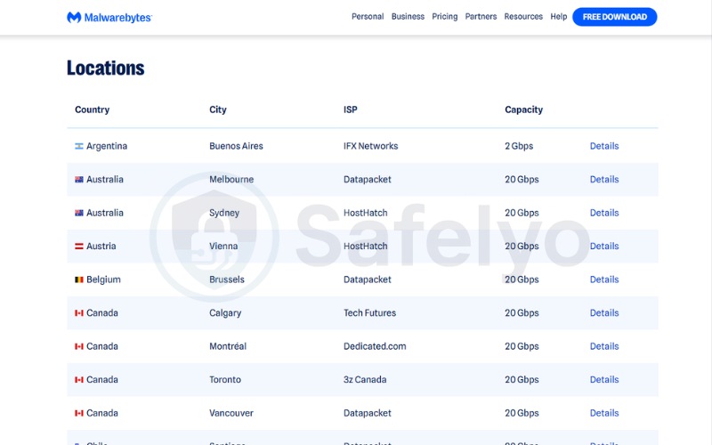712x445 pixels.
Task: Select Datapacket in the Vancouver row
Action: 367,413
